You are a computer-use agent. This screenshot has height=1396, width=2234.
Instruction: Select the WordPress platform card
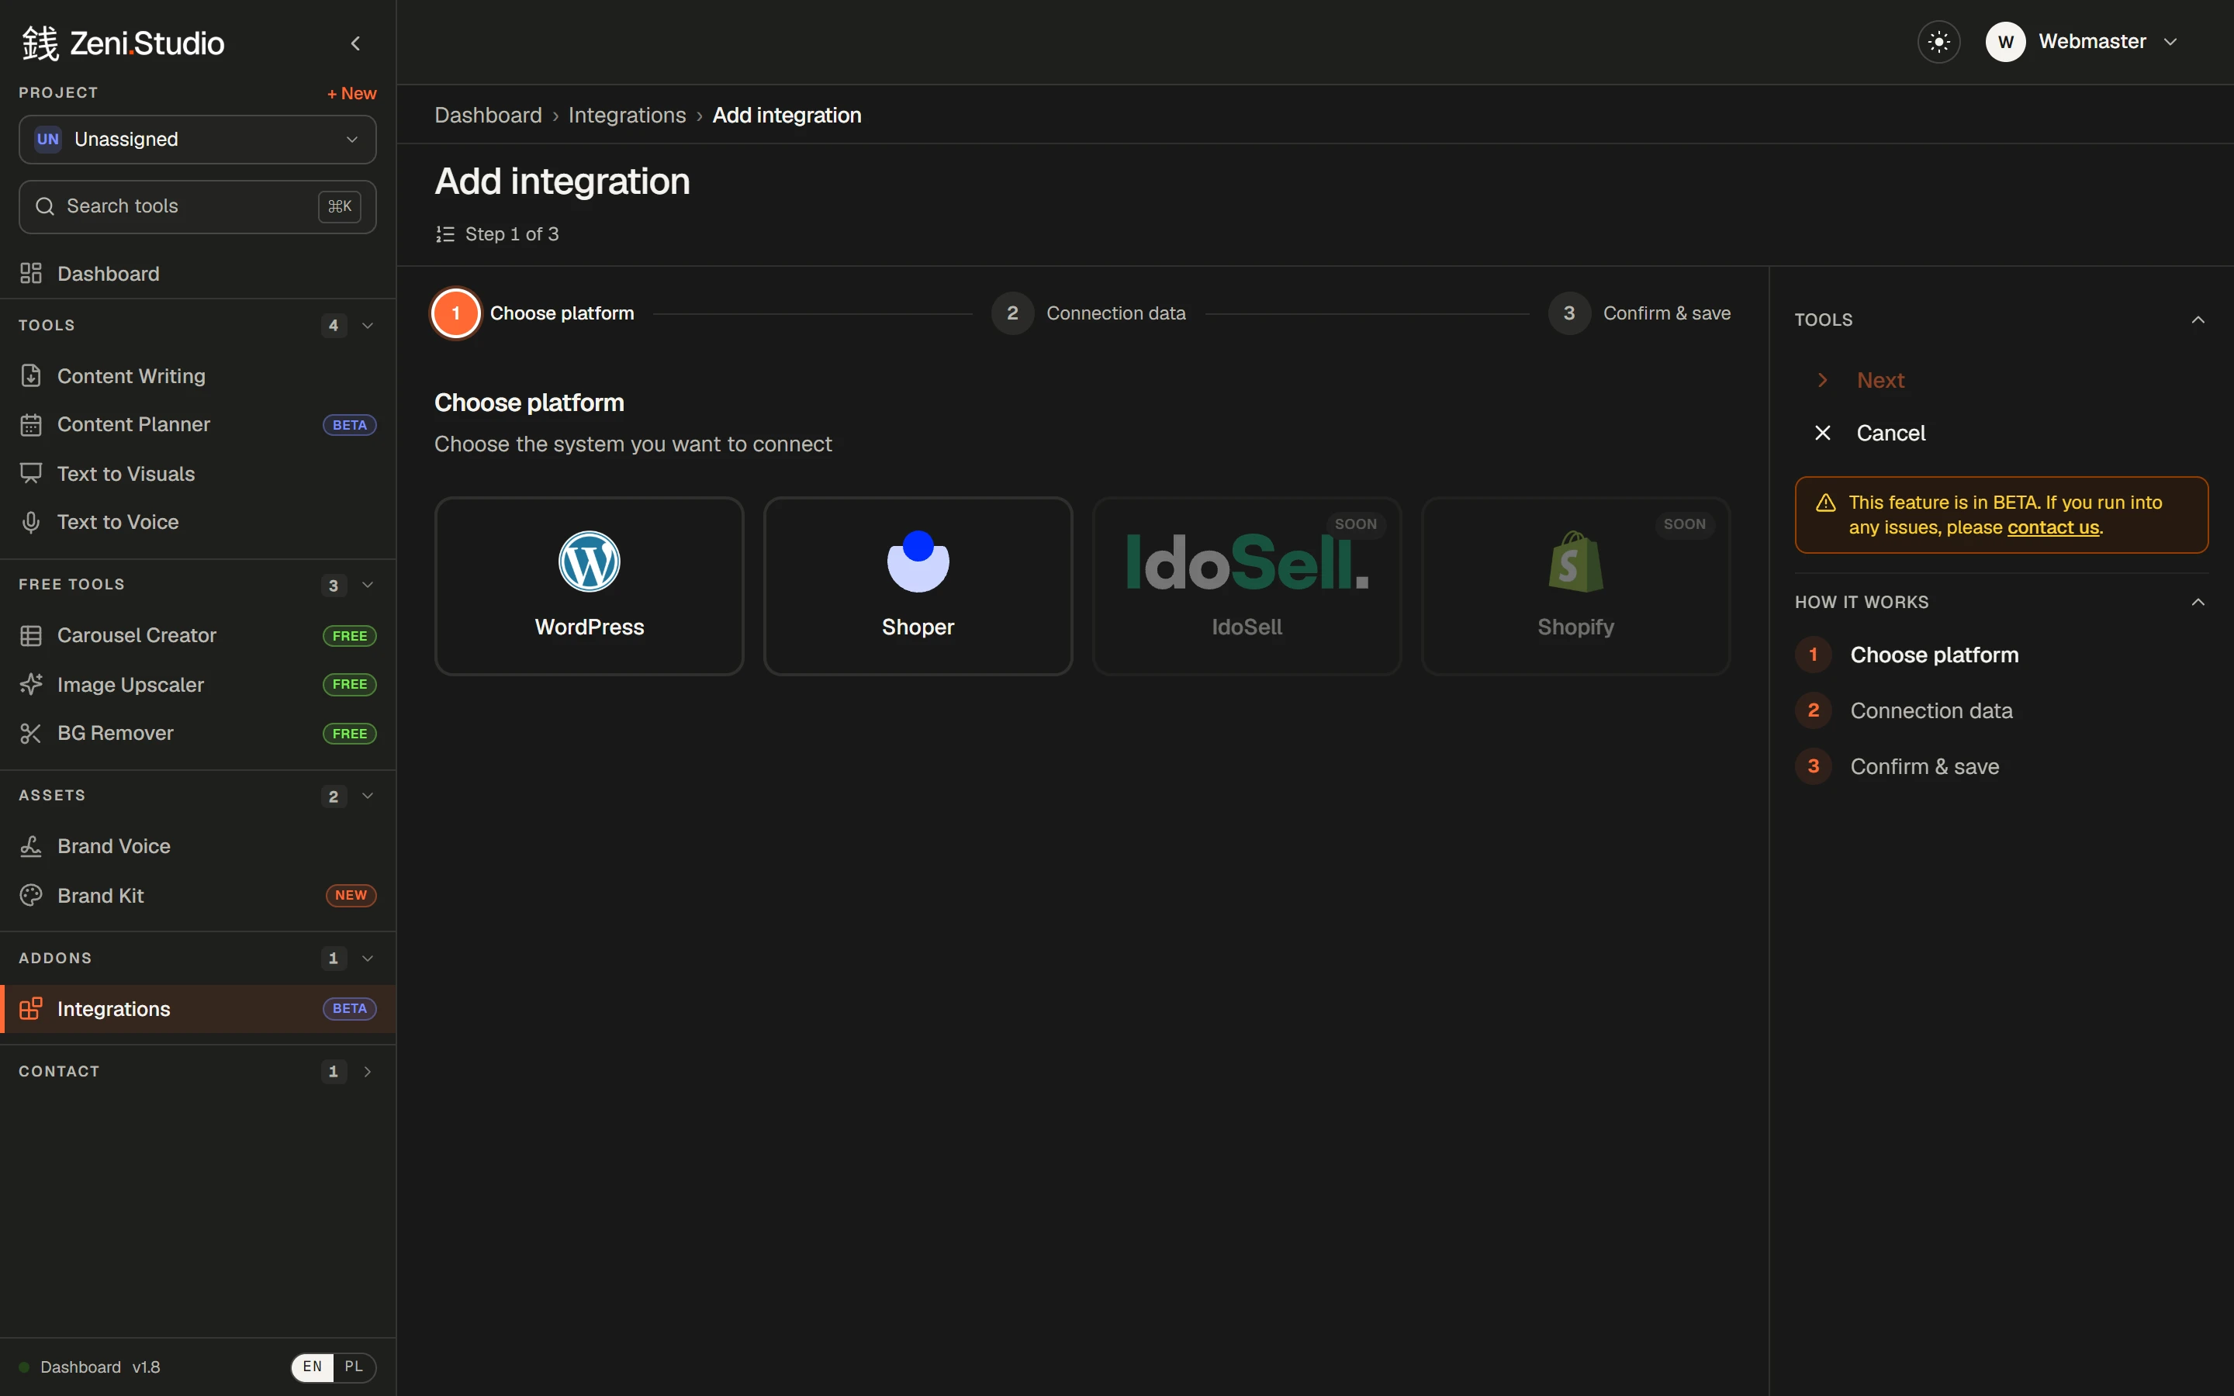[589, 586]
